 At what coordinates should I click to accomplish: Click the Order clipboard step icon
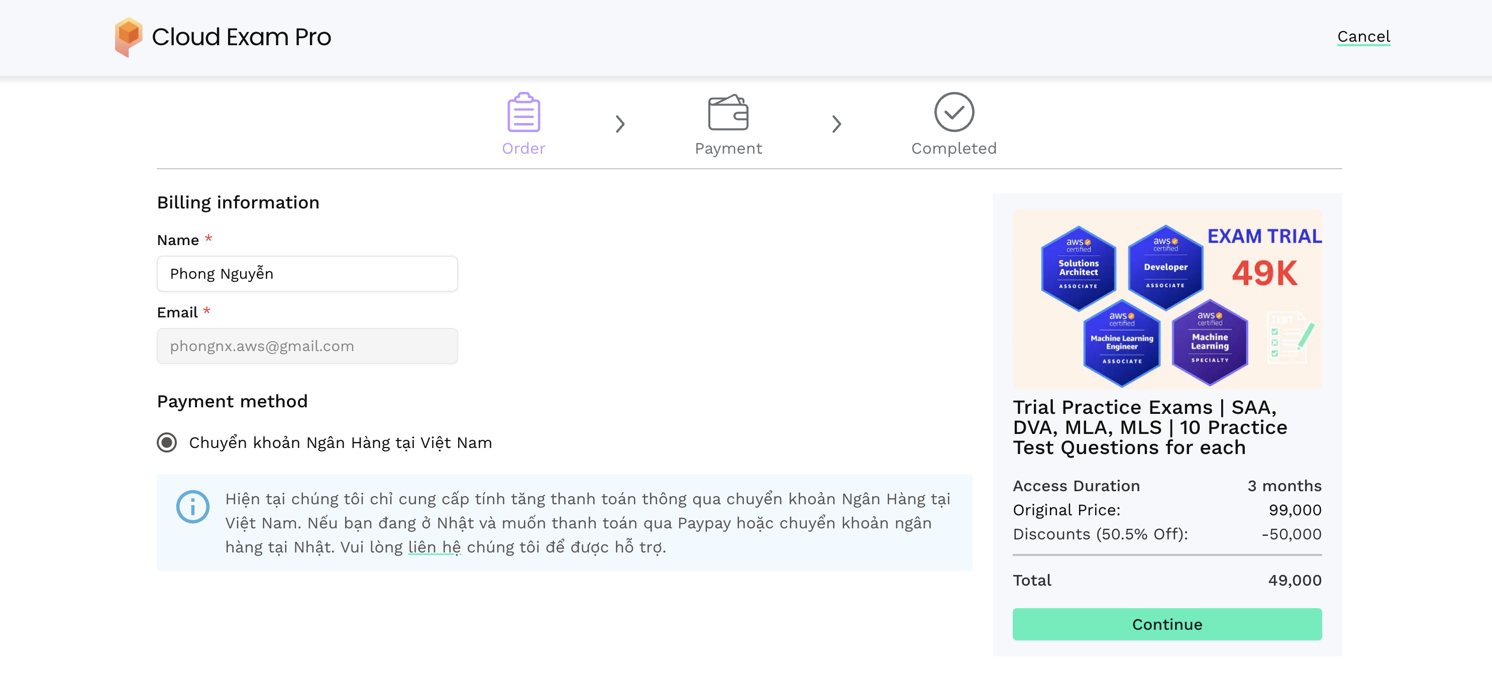(523, 113)
